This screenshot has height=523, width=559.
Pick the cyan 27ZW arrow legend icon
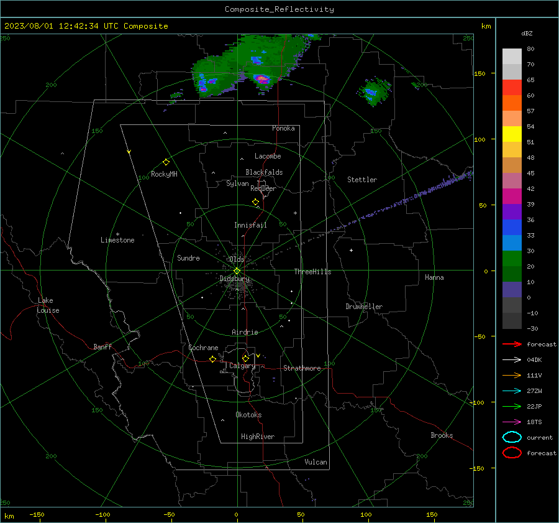(x=512, y=391)
